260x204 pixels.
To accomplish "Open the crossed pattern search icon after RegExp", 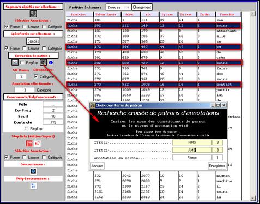I will (x=43, y=63).
